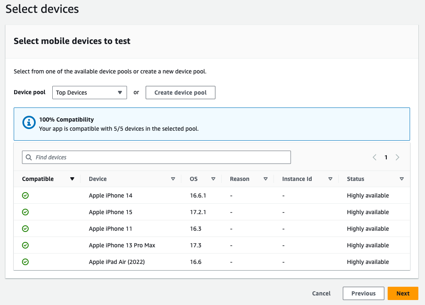
Task: Go to previous page using left chevron
Action: 374,157
